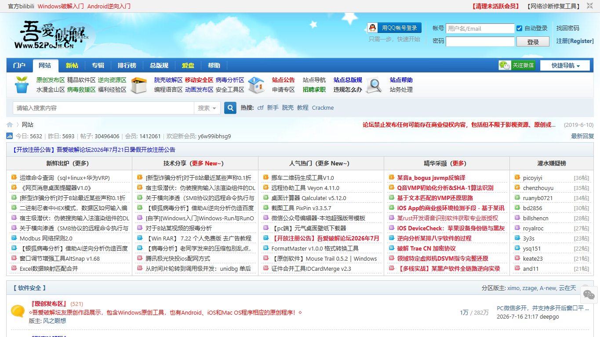
Task: Click the large magnifying glass category icon
Action: point(374,85)
